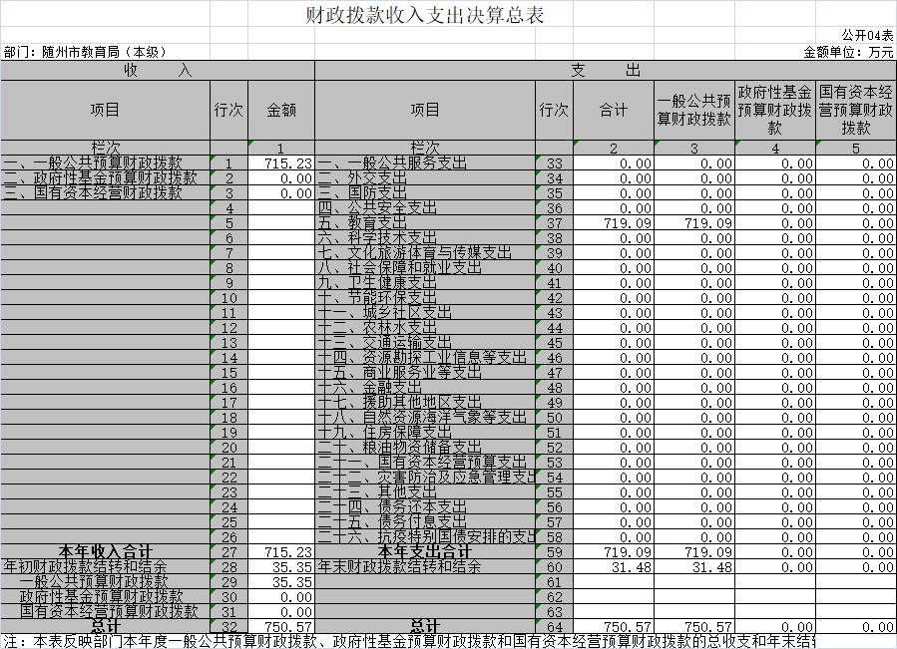Click the 国有资本经营预算财政拨款 column header

pos(855,111)
